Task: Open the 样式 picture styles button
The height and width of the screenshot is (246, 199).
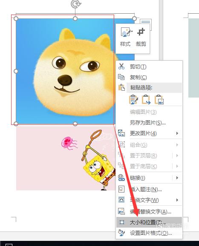Action: point(125,37)
